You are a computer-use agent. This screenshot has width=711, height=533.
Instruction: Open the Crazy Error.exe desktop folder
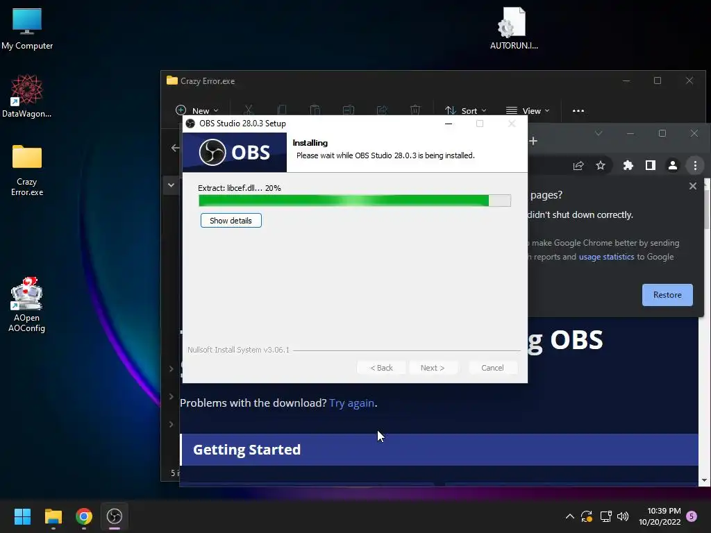(x=27, y=170)
